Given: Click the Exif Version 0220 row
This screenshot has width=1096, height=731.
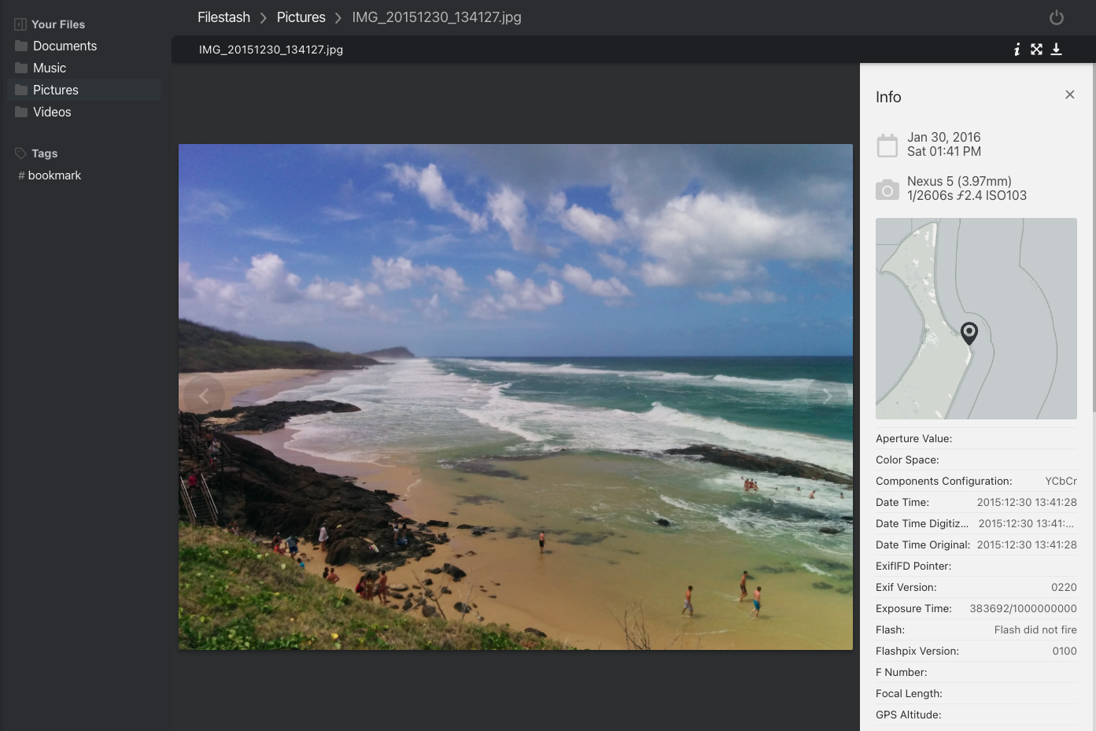Looking at the screenshot, I should click(976, 587).
